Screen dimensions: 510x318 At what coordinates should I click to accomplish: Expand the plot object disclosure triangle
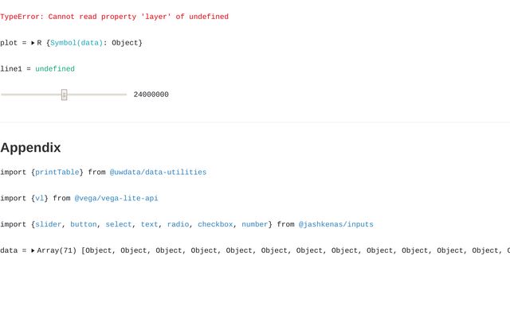(x=33, y=43)
